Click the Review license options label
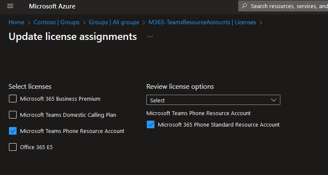The image size is (328, 175). [180, 87]
